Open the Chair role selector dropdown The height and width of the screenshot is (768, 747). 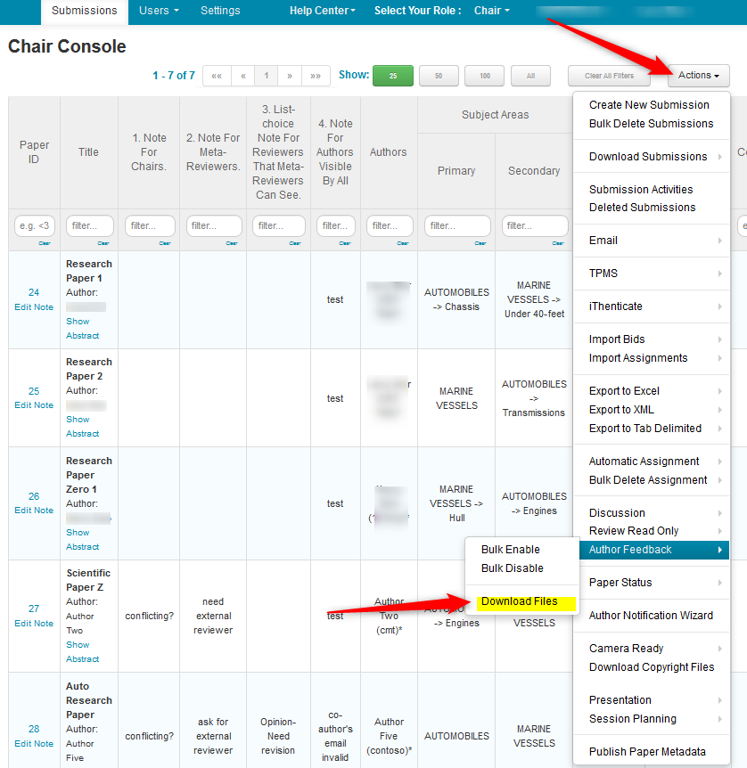(491, 11)
